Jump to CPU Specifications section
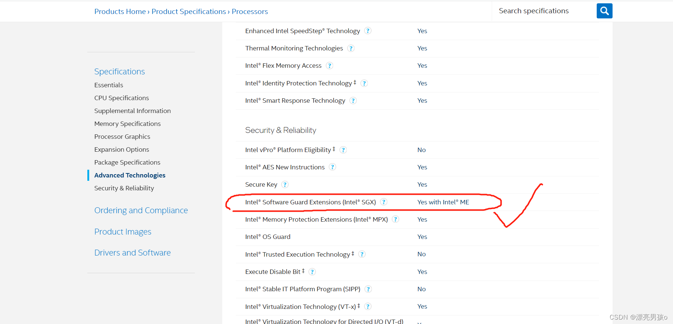The image size is (673, 324). point(122,98)
